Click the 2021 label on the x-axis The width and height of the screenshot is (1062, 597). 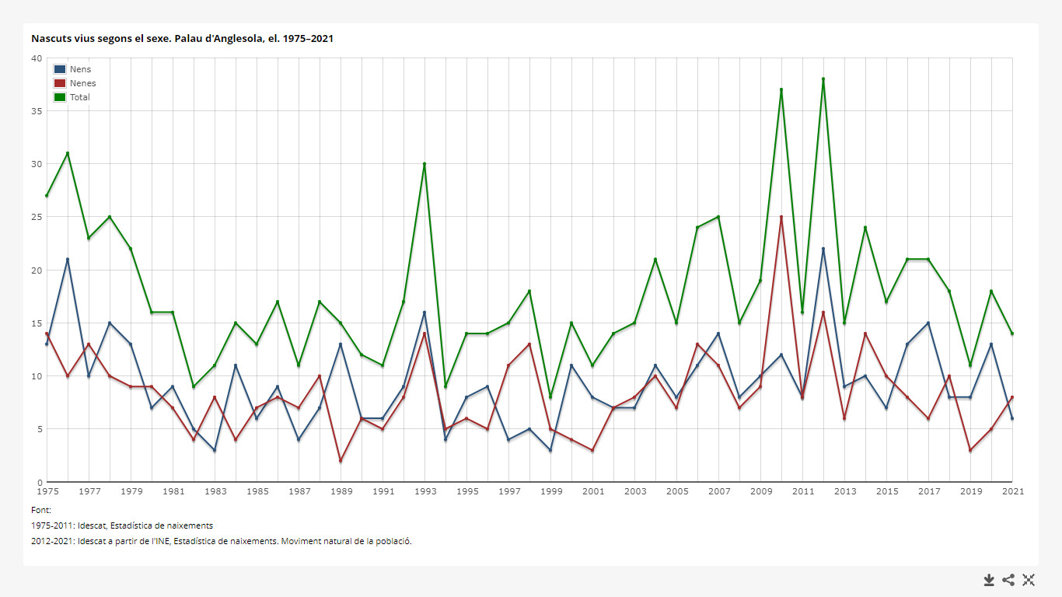coord(1011,491)
